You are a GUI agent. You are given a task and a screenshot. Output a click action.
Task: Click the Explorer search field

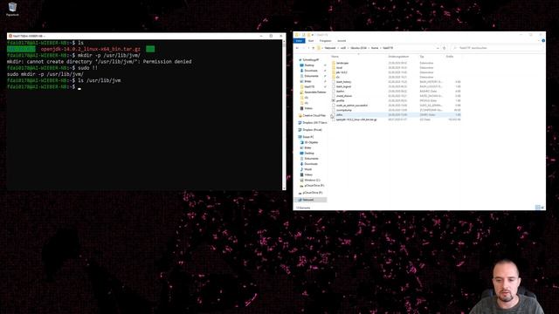pos(497,48)
